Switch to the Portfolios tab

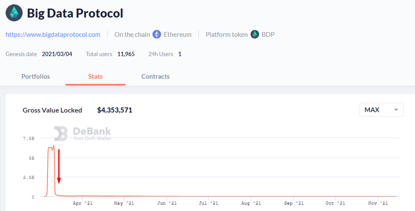(x=36, y=77)
